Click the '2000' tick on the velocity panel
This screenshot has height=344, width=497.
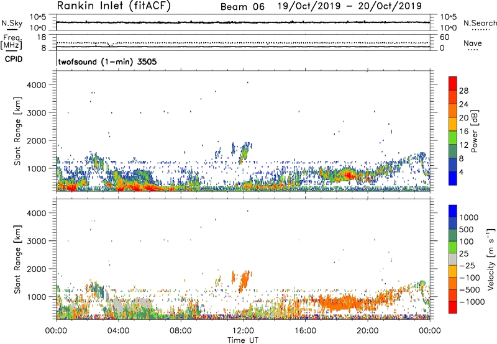pos(37,269)
